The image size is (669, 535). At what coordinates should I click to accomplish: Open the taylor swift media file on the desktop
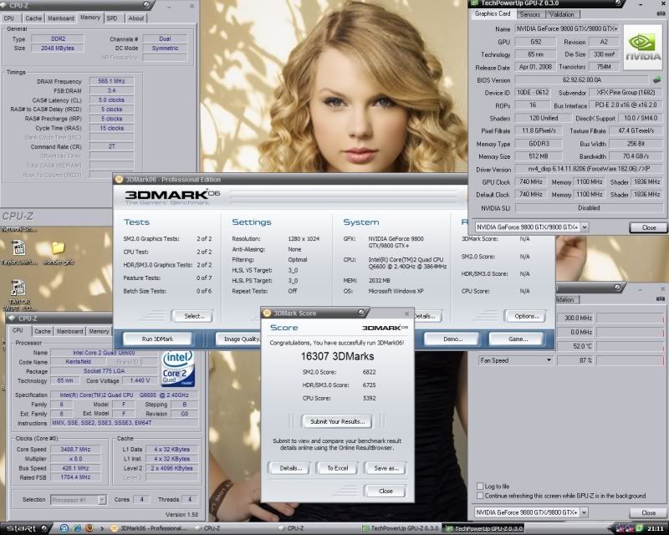click(x=18, y=248)
